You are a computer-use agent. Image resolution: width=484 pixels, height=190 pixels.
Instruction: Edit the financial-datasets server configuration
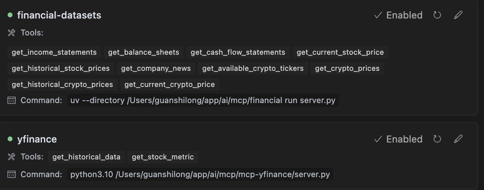458,15
